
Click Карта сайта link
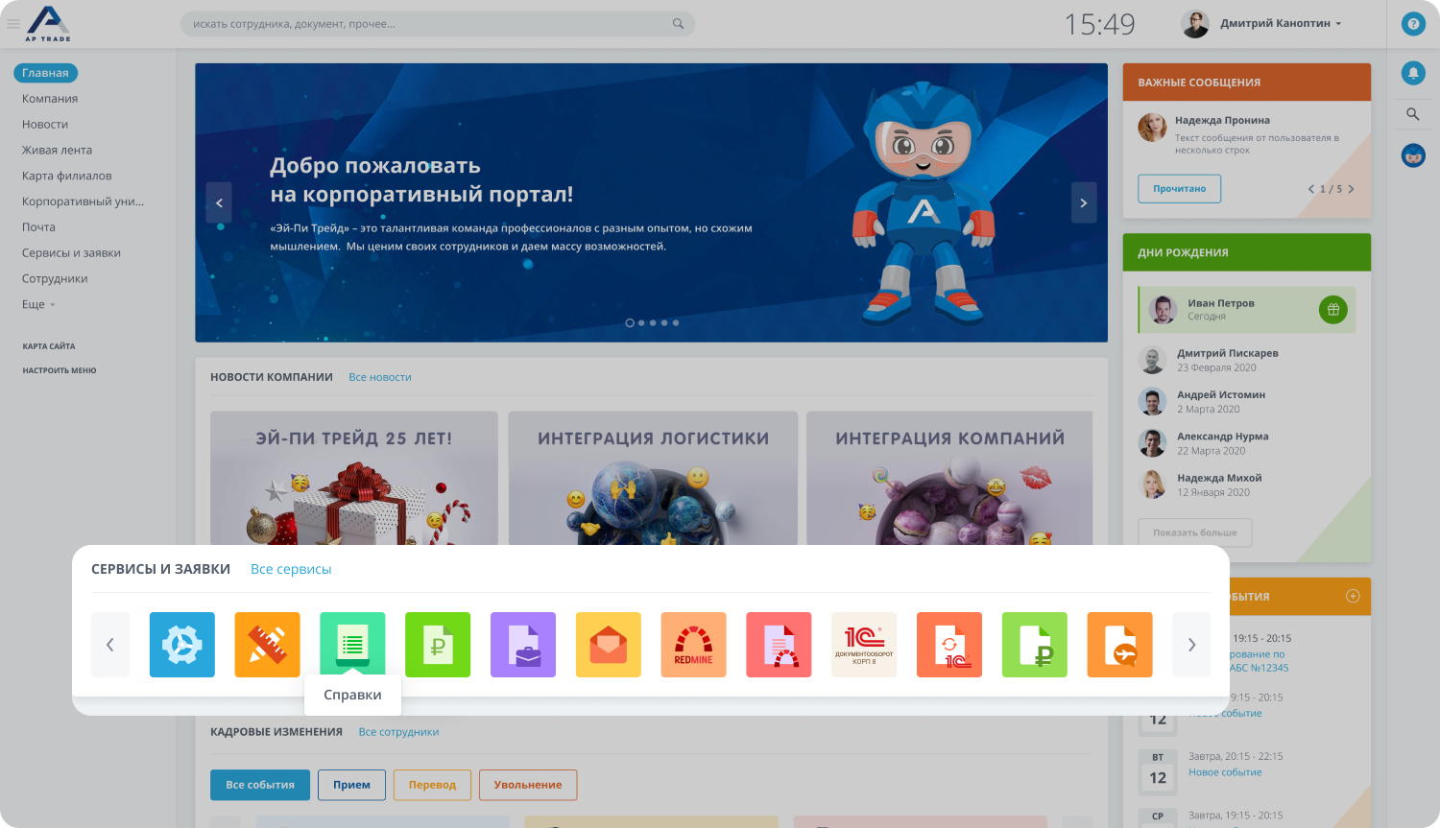(x=49, y=346)
